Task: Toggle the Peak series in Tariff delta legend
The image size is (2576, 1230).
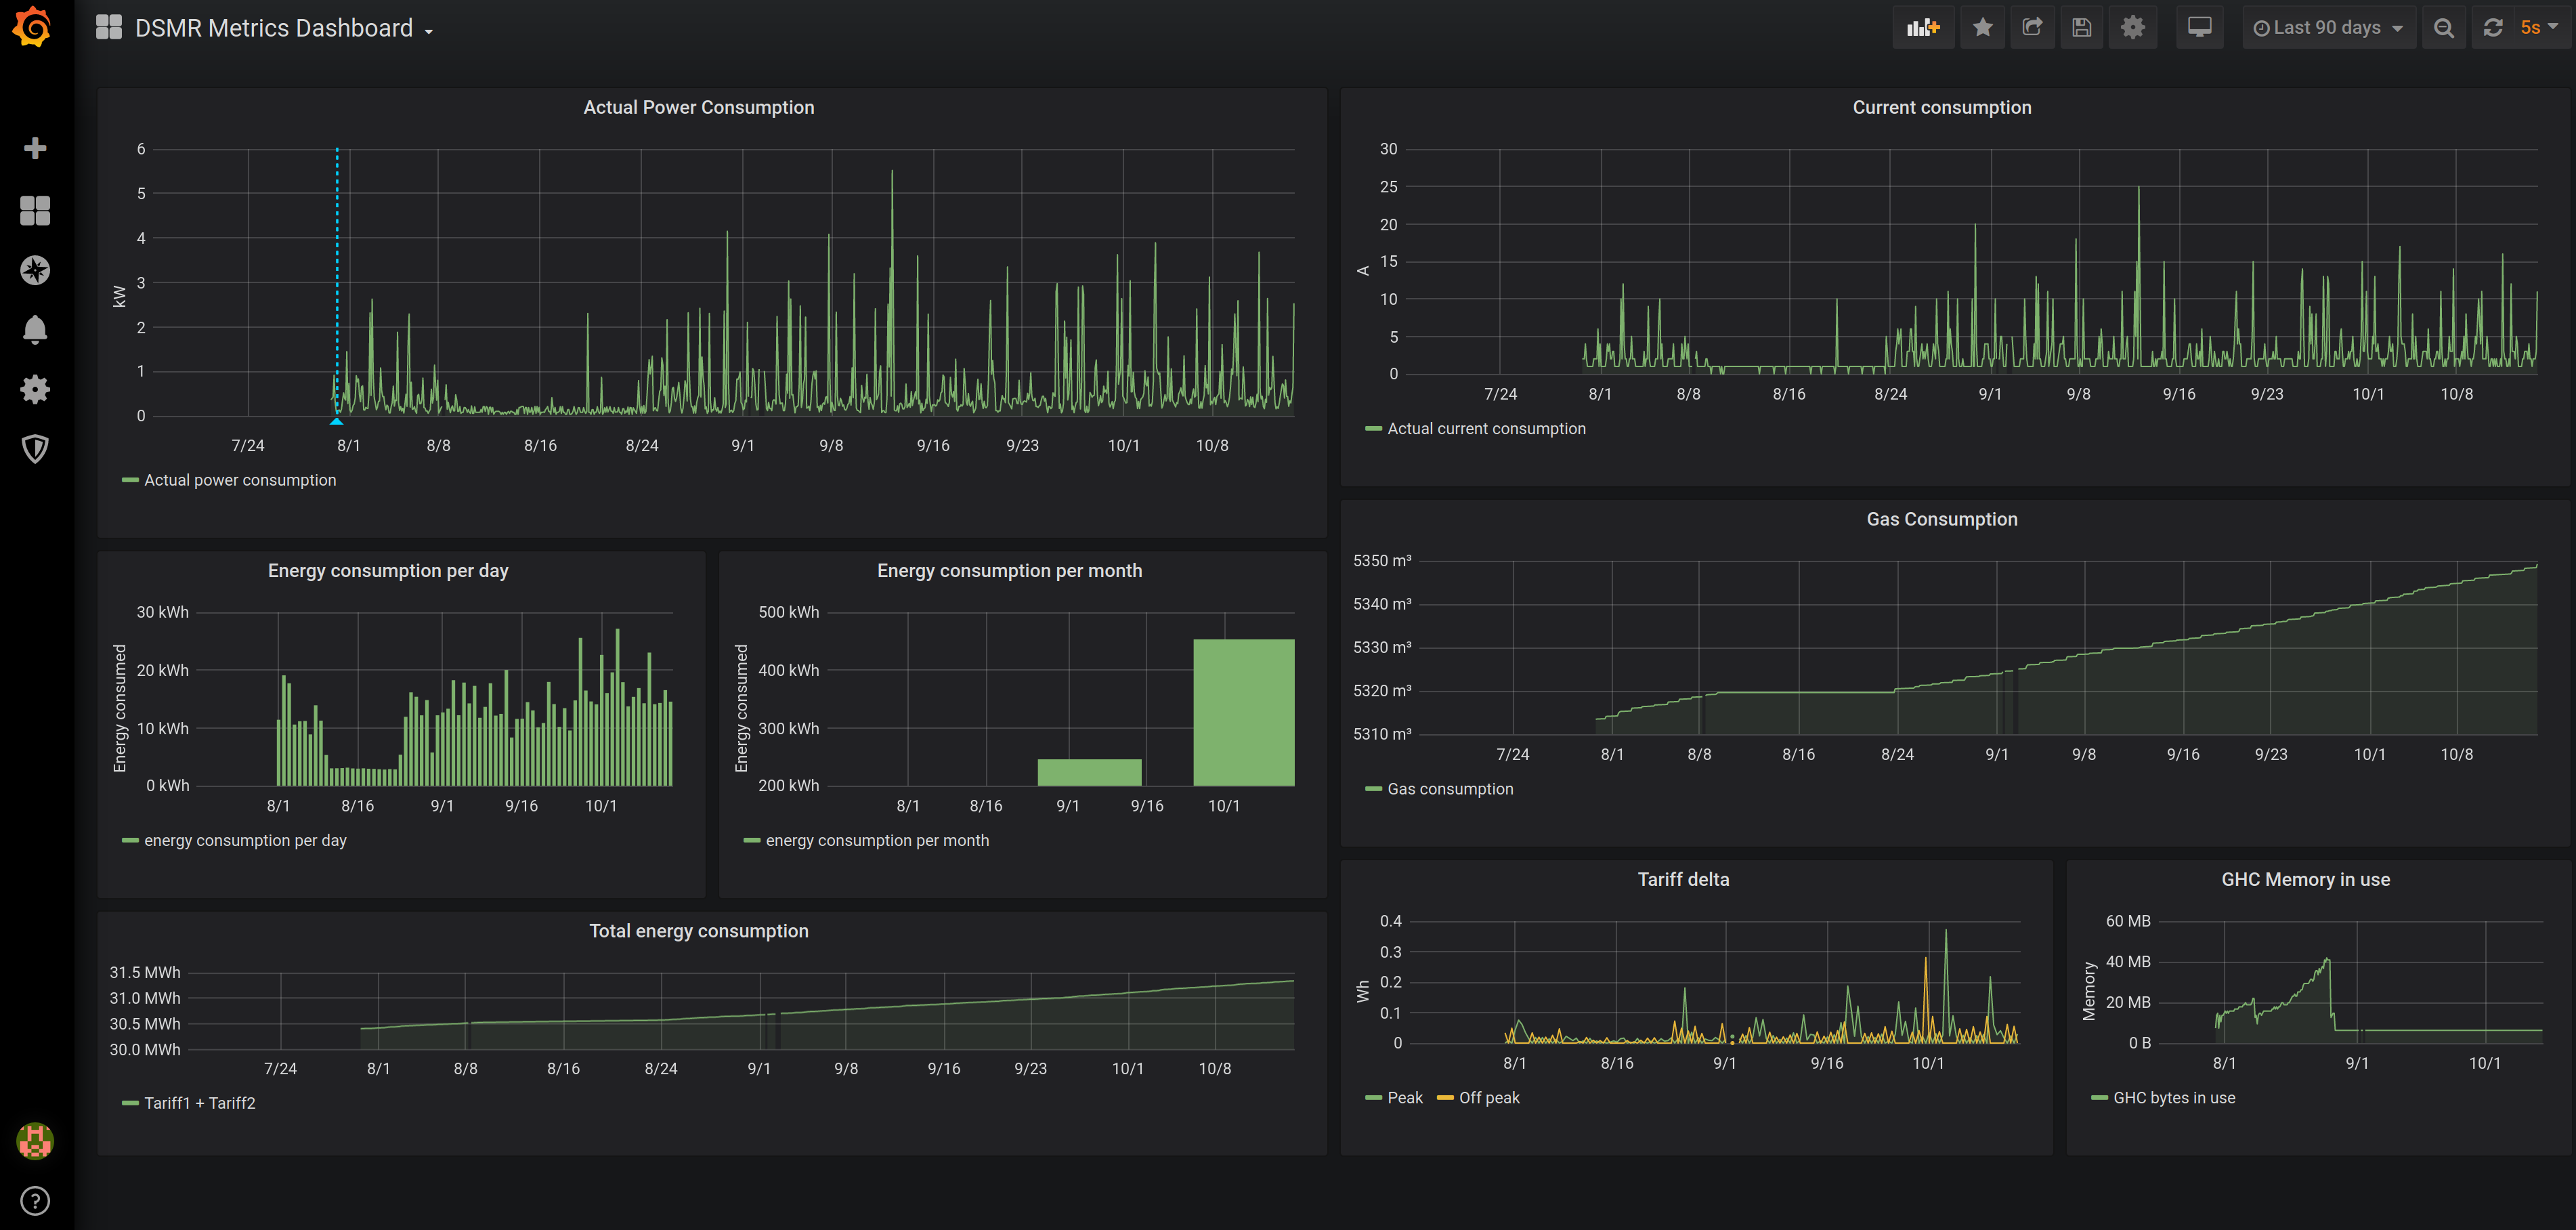Action: pyautogui.click(x=1404, y=1098)
